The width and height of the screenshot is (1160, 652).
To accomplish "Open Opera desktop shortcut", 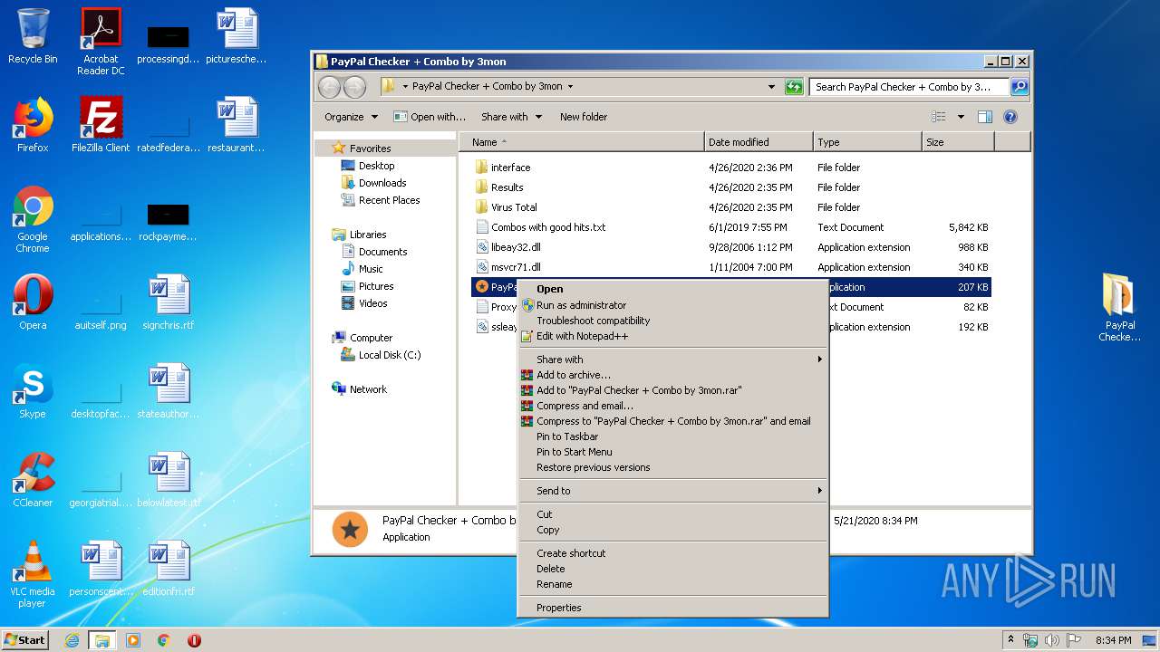I will pos(33,302).
